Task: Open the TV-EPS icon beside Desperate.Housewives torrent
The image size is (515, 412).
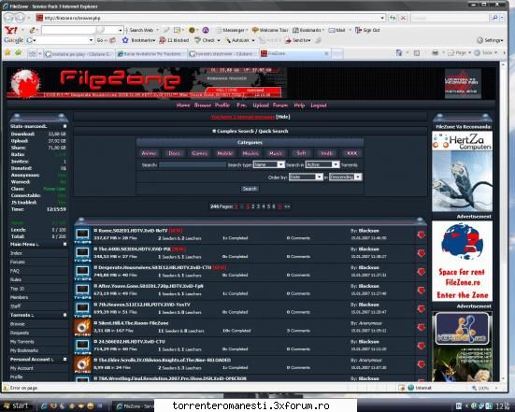Action: (82, 272)
